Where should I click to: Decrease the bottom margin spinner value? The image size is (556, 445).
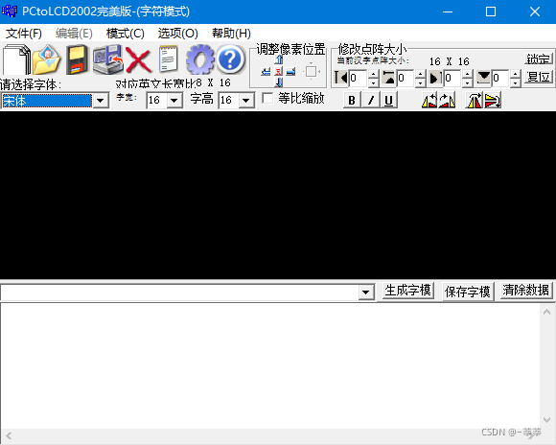516,82
